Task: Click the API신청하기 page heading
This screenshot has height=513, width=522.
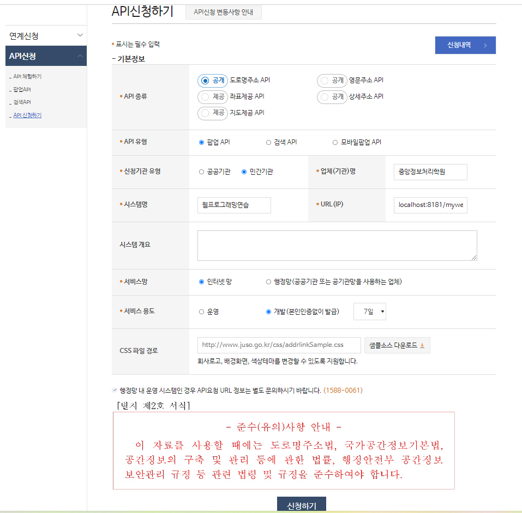Action: (142, 11)
